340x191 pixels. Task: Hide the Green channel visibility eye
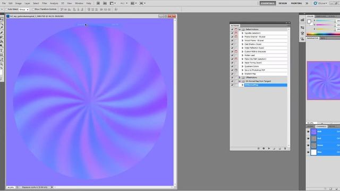[x=308, y=145]
